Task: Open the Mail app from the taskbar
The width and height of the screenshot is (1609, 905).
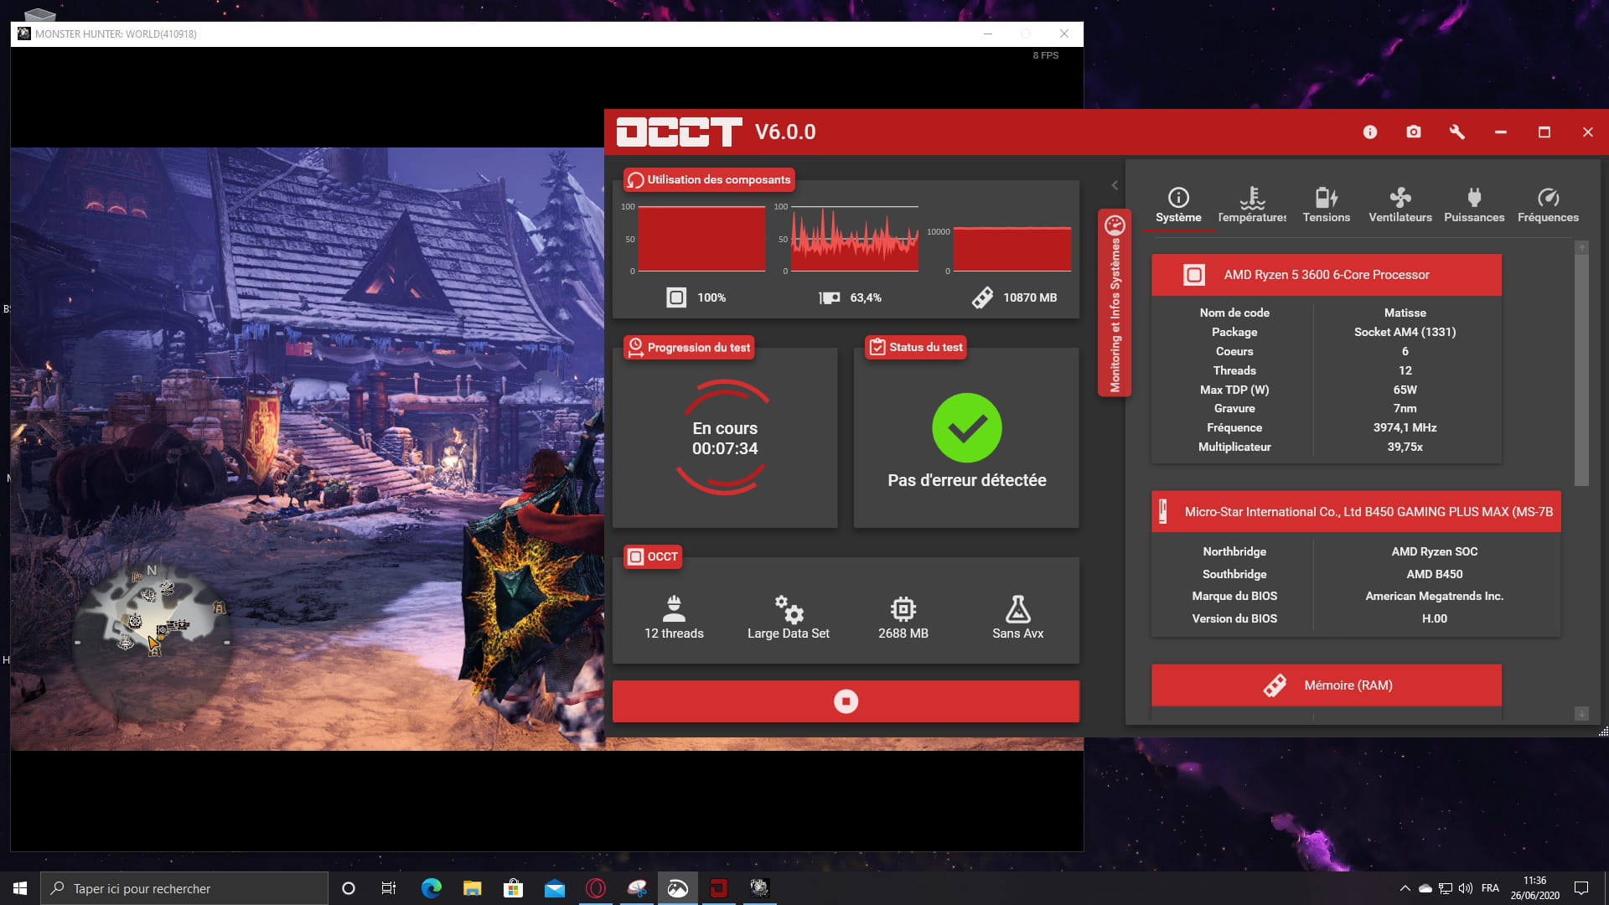Action: tap(554, 888)
